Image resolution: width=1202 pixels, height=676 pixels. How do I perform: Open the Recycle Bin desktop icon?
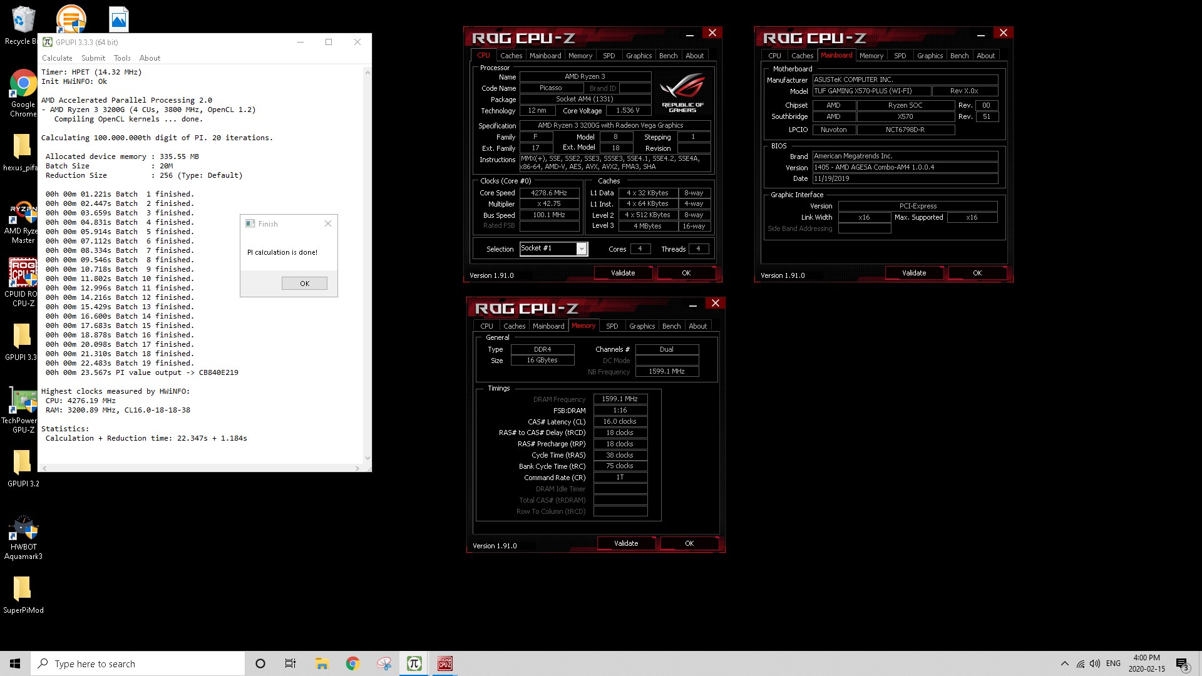pos(23,25)
